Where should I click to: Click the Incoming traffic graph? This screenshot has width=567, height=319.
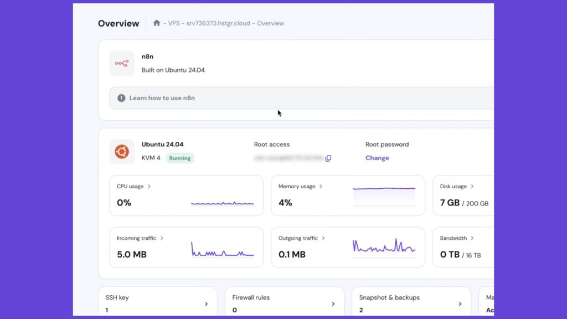223,250
